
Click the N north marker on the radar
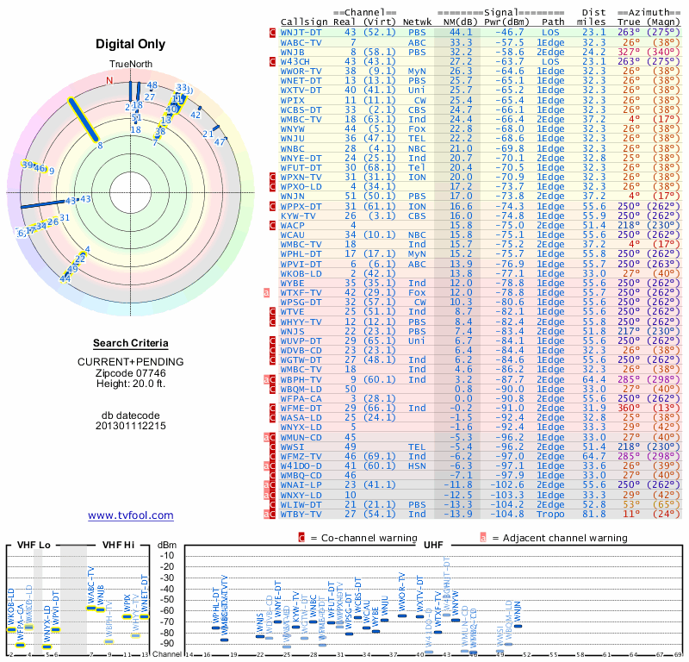click(x=109, y=80)
